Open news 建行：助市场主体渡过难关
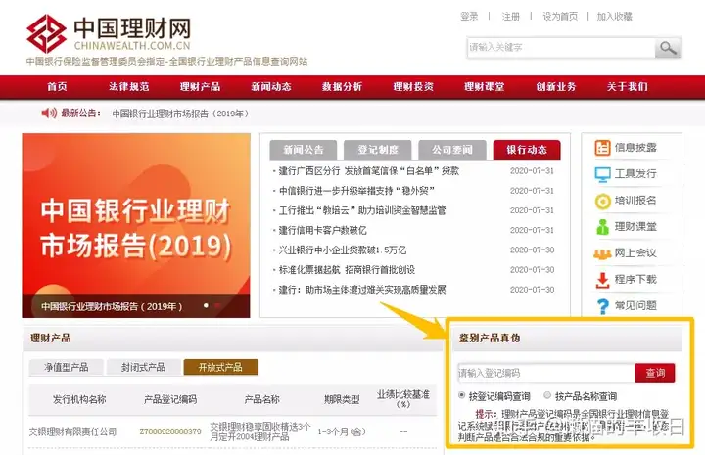This screenshot has width=705, height=455. coord(362,290)
